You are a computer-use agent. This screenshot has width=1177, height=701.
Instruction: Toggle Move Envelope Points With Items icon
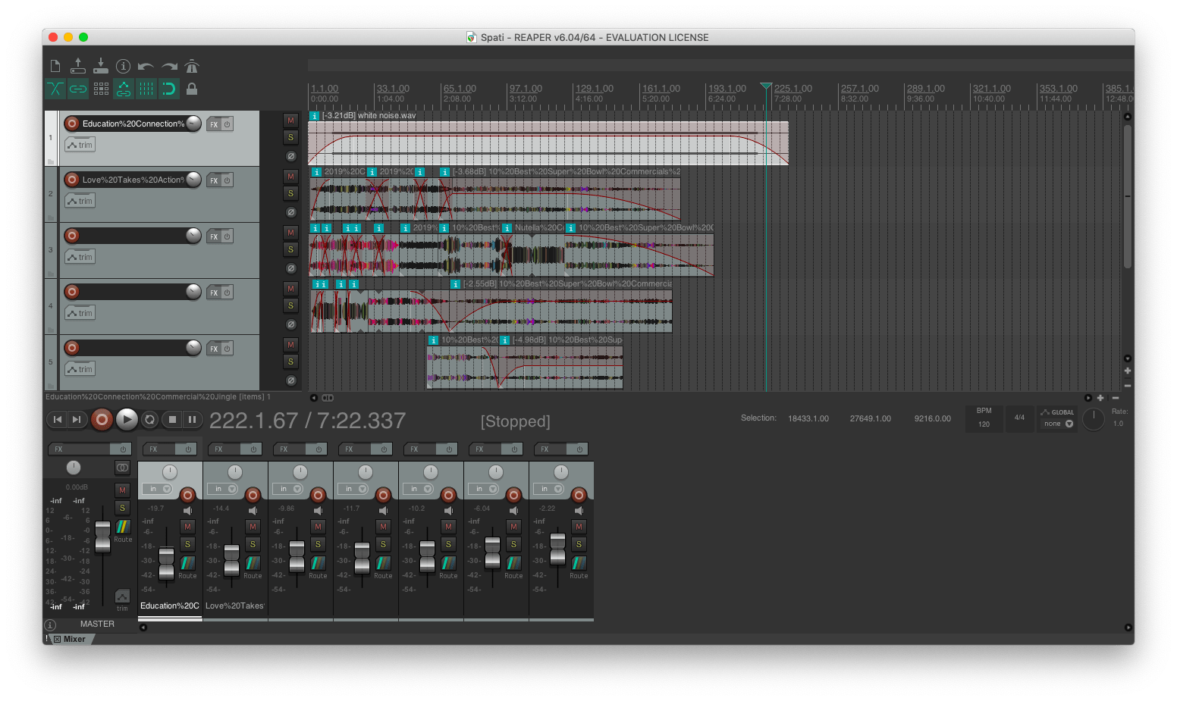pos(124,89)
